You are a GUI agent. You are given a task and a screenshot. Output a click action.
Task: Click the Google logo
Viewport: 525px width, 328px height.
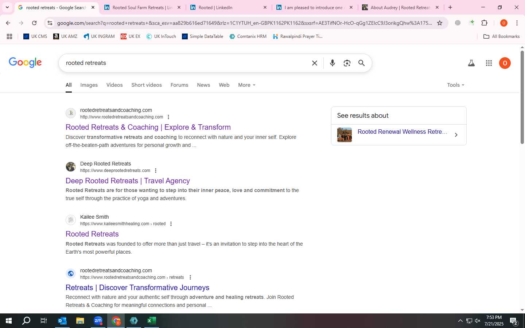pyautogui.click(x=25, y=62)
